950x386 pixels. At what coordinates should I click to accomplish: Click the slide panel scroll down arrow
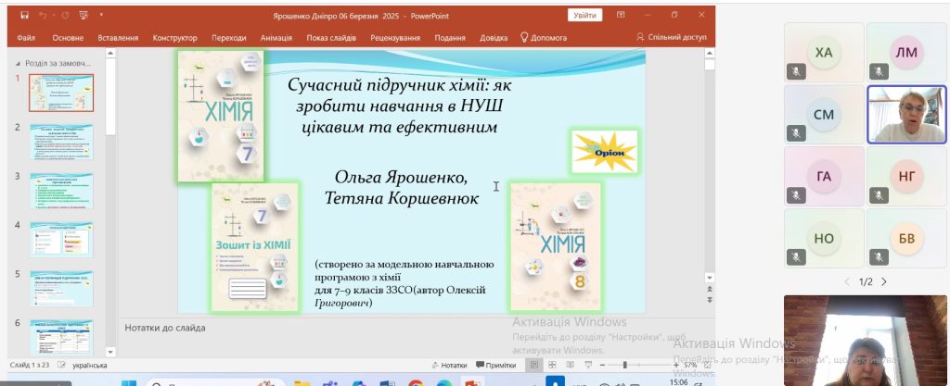[x=110, y=352]
